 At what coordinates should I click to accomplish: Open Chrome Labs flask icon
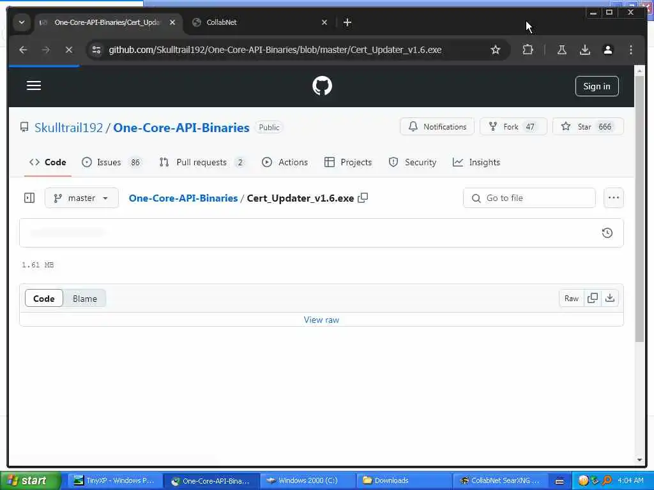[562, 50]
